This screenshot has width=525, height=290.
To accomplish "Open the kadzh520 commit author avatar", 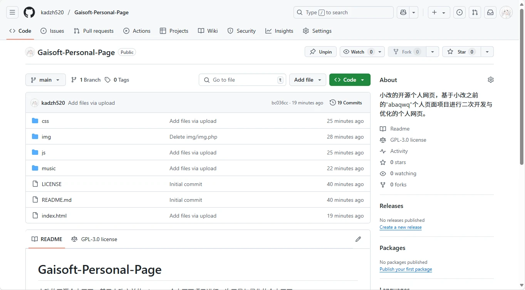I will 35,103.
